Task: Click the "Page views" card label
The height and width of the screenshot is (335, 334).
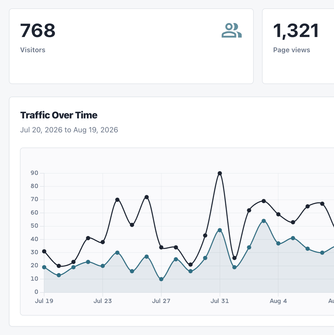Action: click(x=292, y=50)
